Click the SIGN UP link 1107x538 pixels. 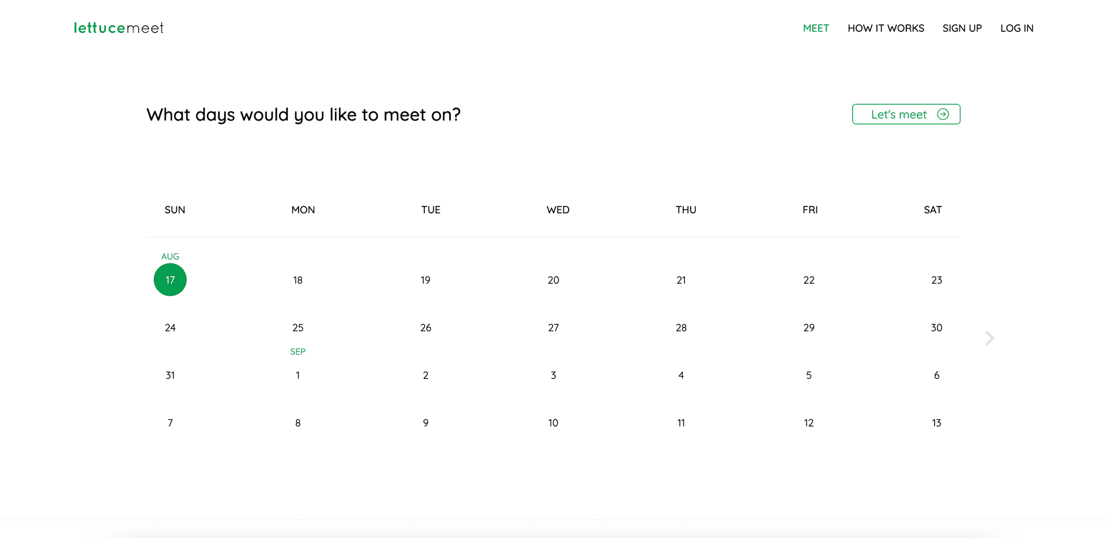[962, 28]
